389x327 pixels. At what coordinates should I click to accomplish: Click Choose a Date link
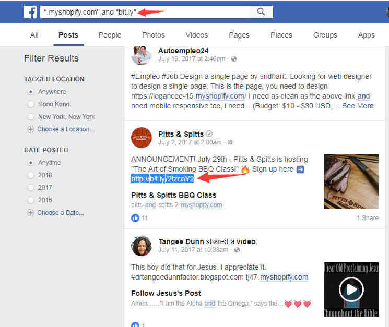pos(60,213)
